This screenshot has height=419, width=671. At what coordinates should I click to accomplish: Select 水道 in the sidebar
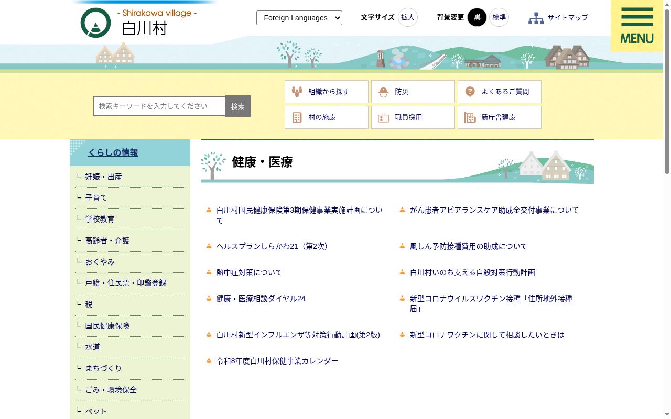point(93,347)
